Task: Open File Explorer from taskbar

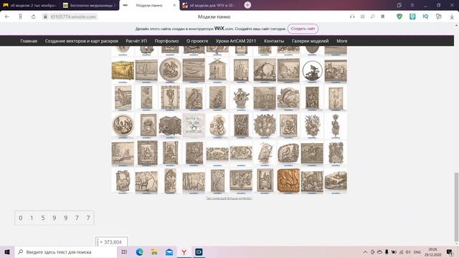Action: point(154,252)
